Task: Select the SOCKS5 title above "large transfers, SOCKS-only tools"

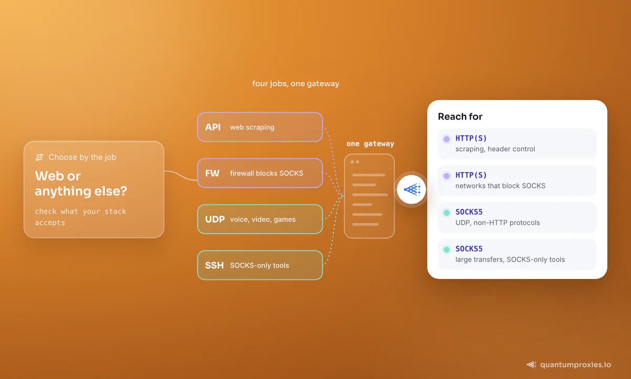Action: pos(469,249)
